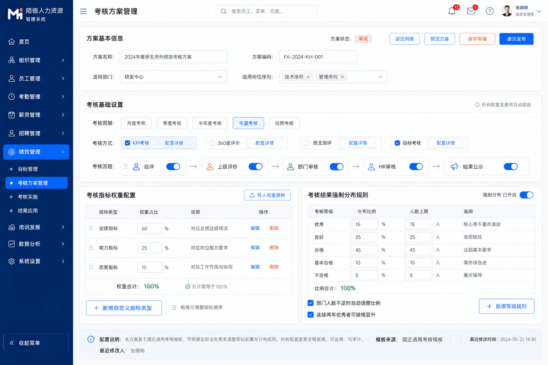
Task: Click drag handle of 业绩指标 row
Action: coord(91,228)
